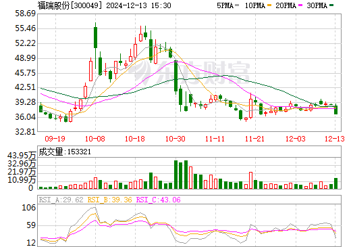Image resolution: width=351 pixels, height=247 pixels.
Task: Click the last green candle at 12-13
Action: [335, 110]
